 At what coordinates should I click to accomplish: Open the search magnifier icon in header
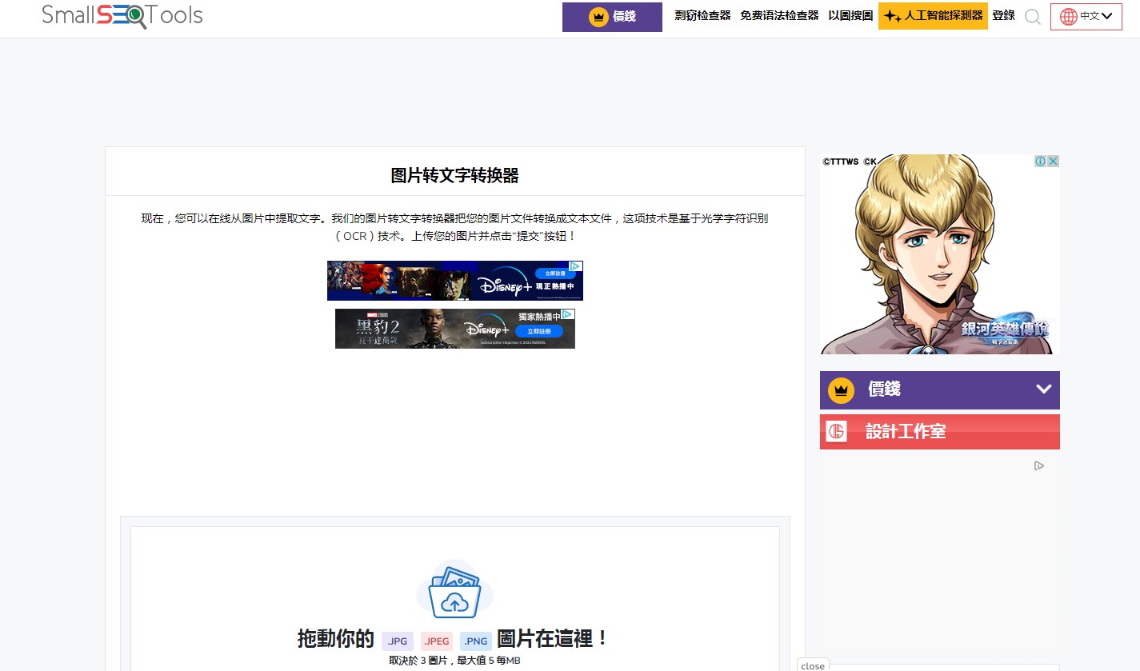1032,17
